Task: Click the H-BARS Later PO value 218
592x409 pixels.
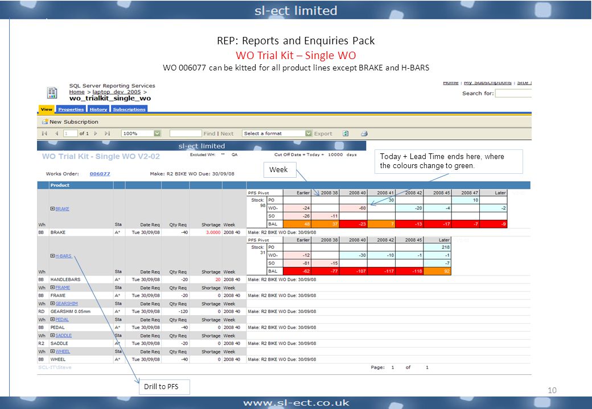Action: click(x=437, y=248)
